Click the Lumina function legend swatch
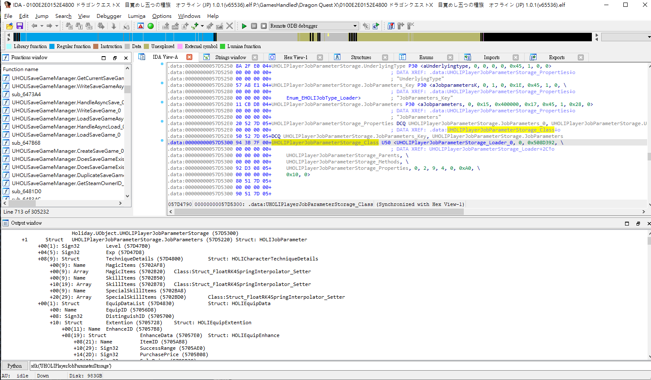The width and height of the screenshot is (651, 380). (x=223, y=46)
